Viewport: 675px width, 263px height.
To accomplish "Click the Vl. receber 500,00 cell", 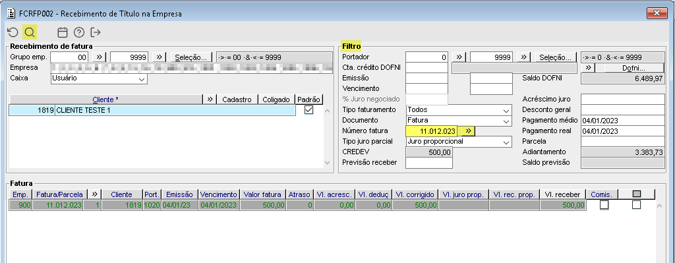I will [563, 205].
